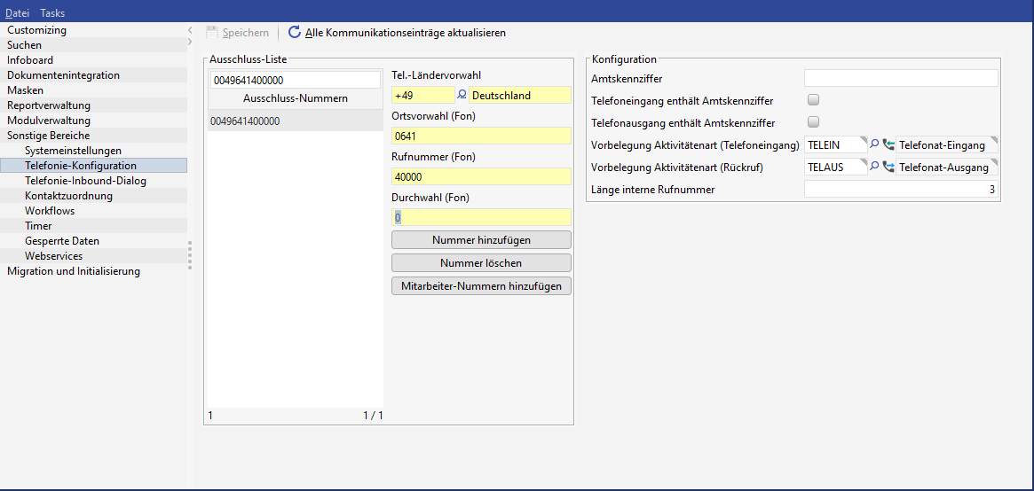Viewport: 1034px width, 491px height.
Task: Open the Datei menu
Action: point(17,13)
